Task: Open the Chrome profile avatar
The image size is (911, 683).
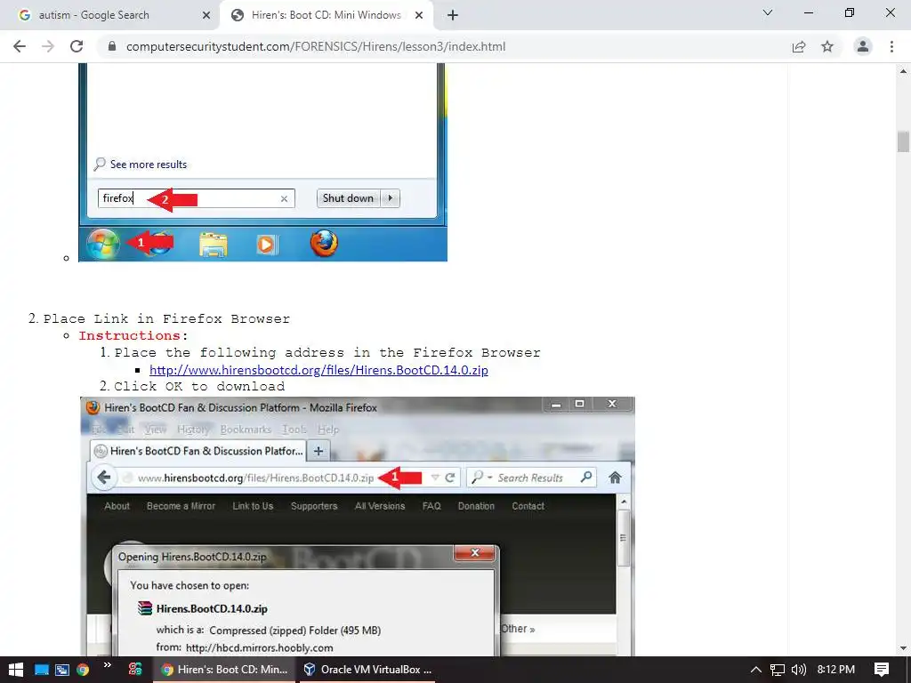Action: [x=863, y=46]
